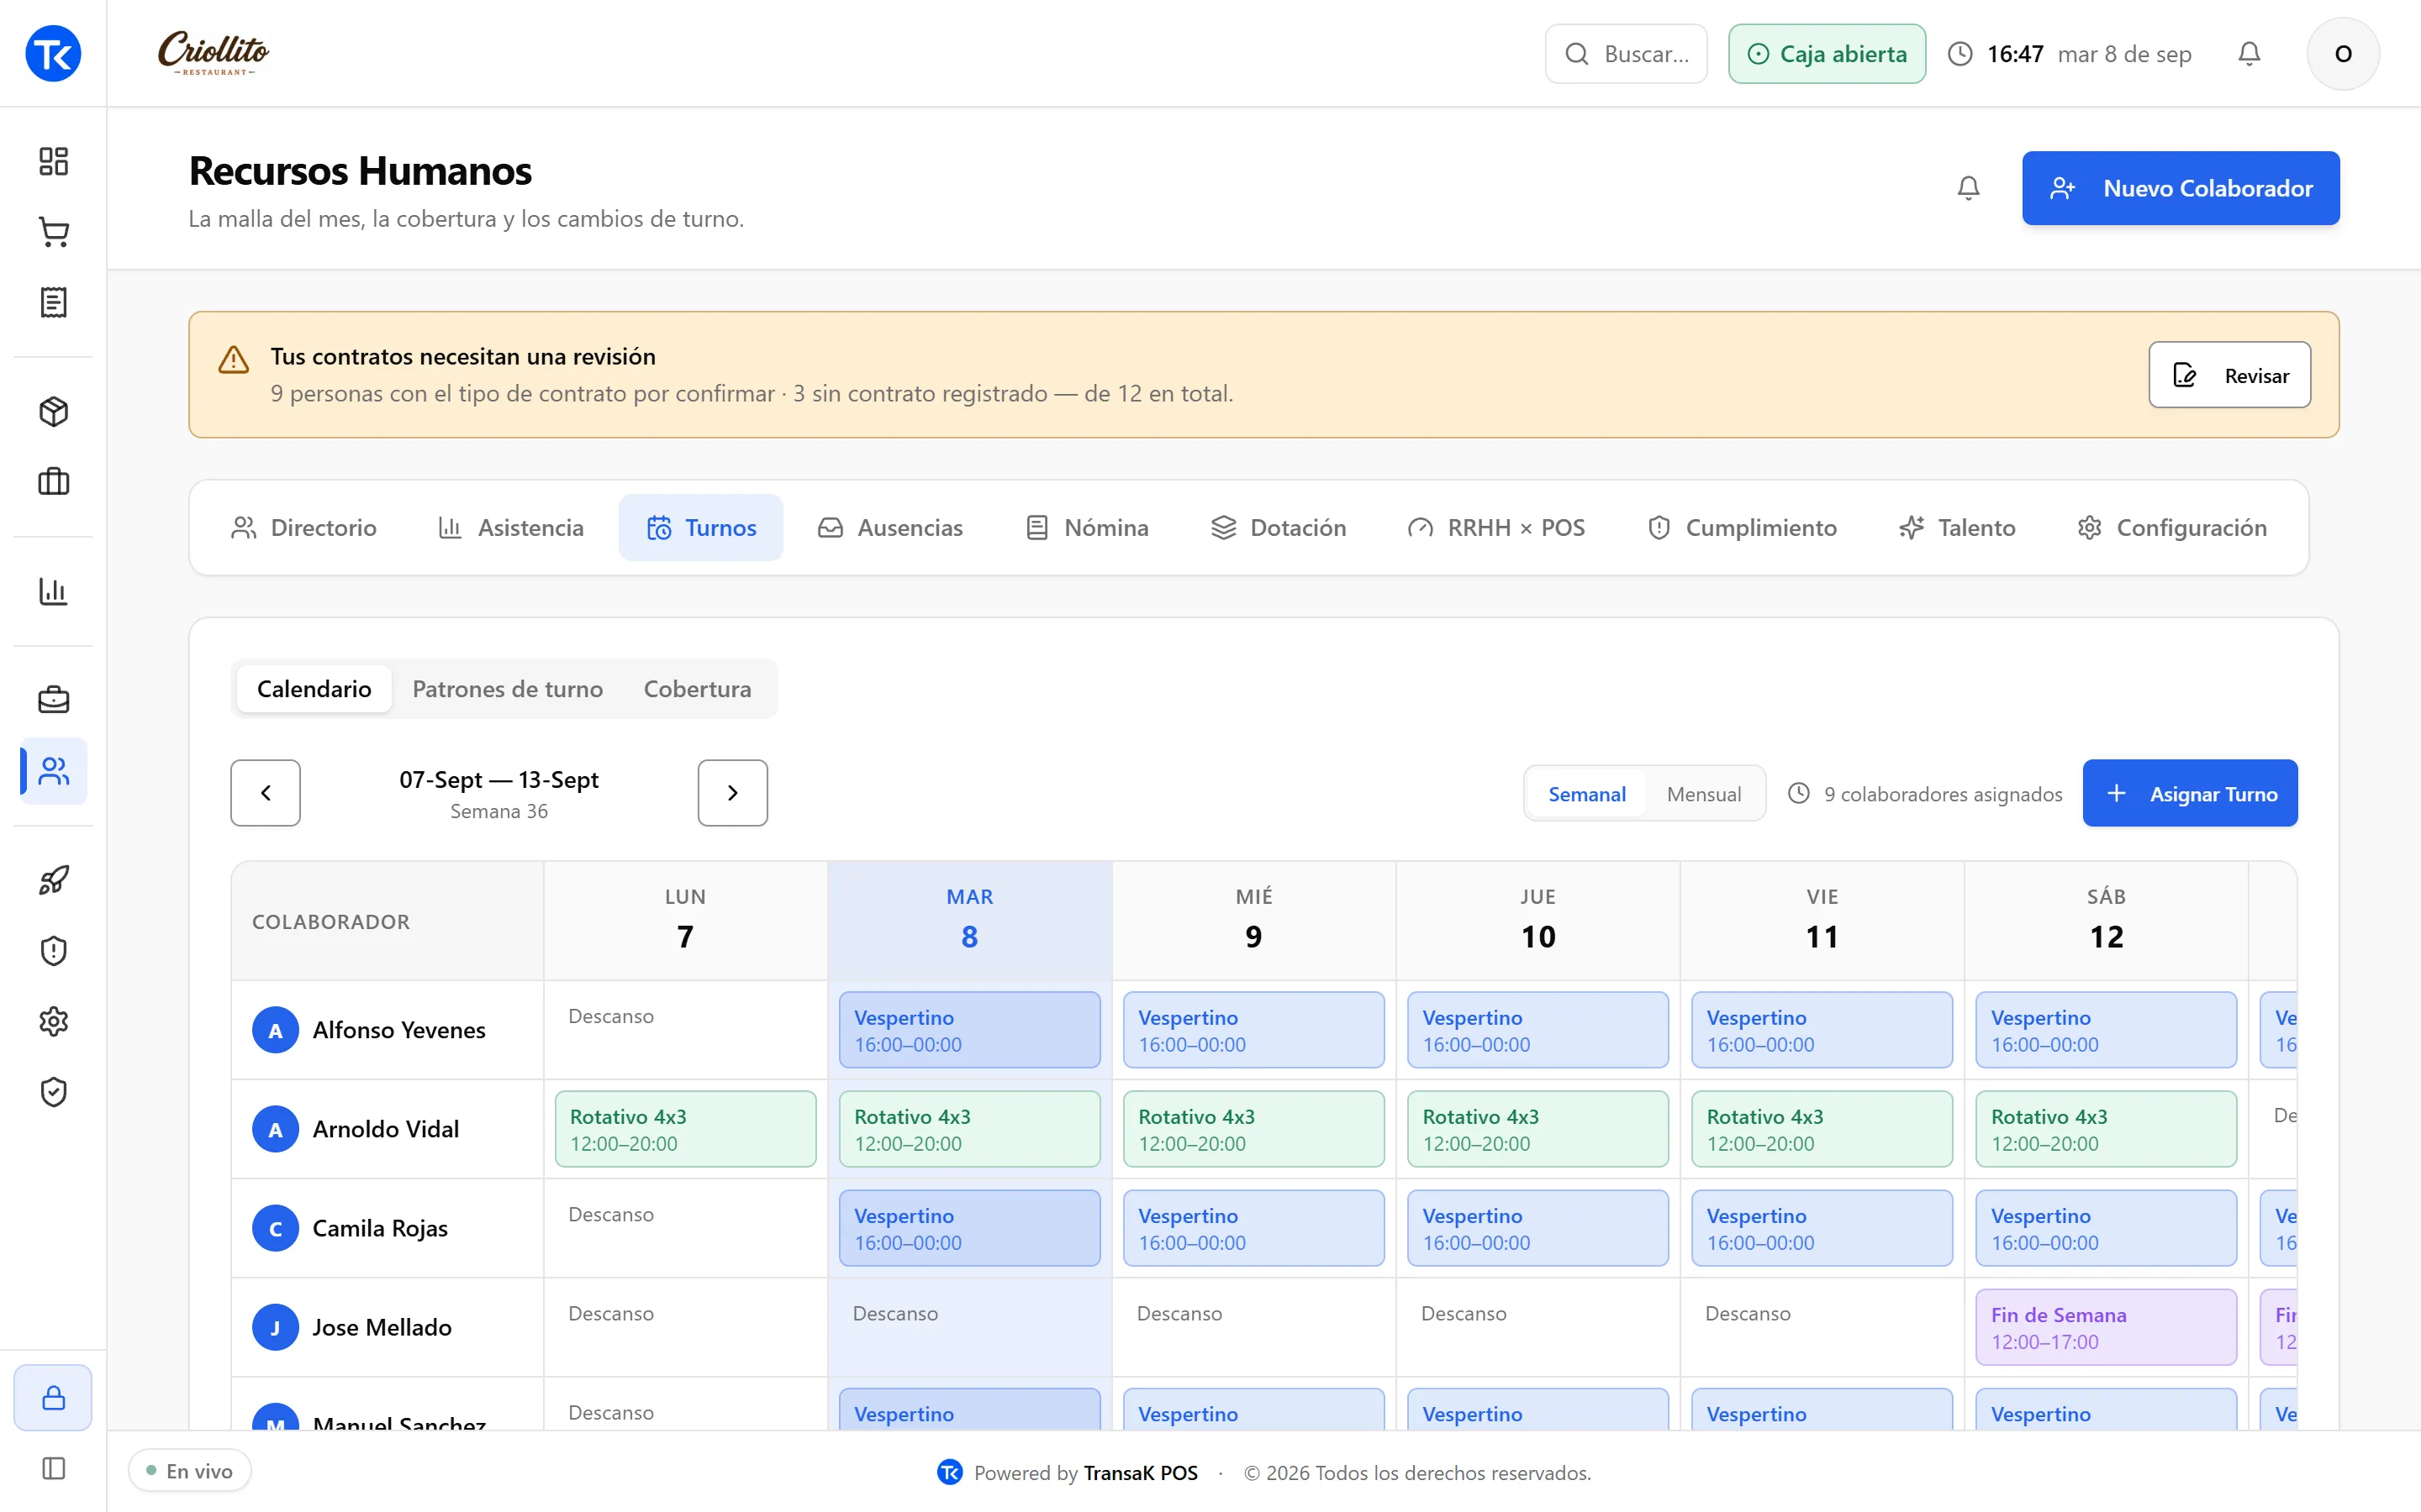
Task: Open the Cumplimiento tab
Action: pos(1742,527)
